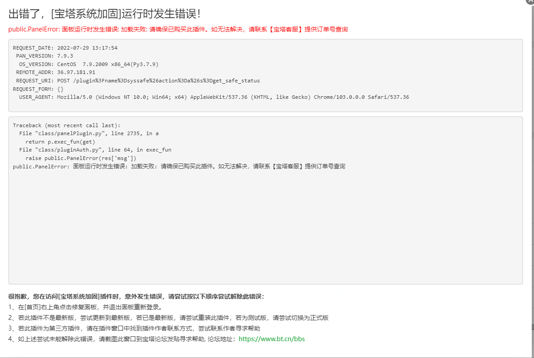
Task: Click the error title heading 出错了
Action: coord(105,14)
